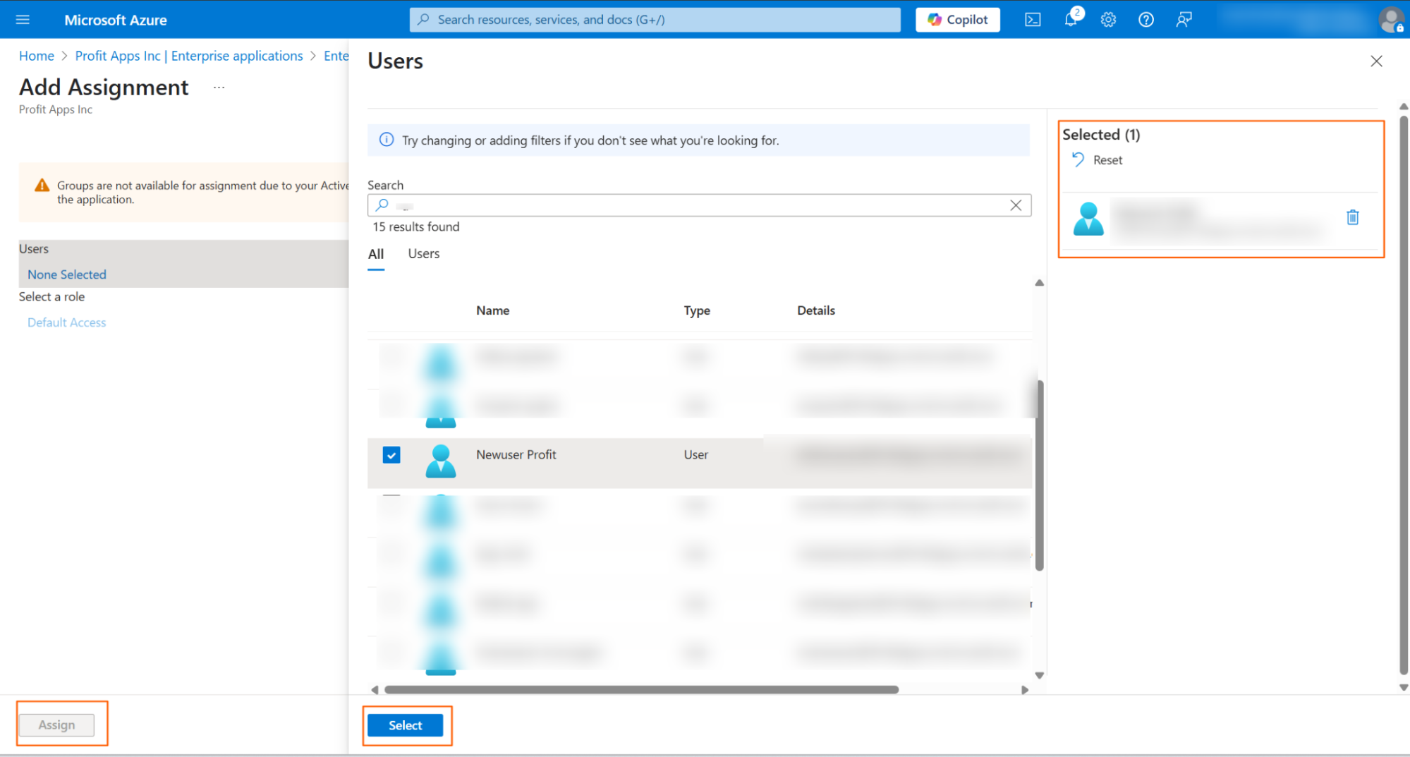This screenshot has width=1410, height=757.
Task: Click the Selected (1) heading
Action: point(1101,134)
